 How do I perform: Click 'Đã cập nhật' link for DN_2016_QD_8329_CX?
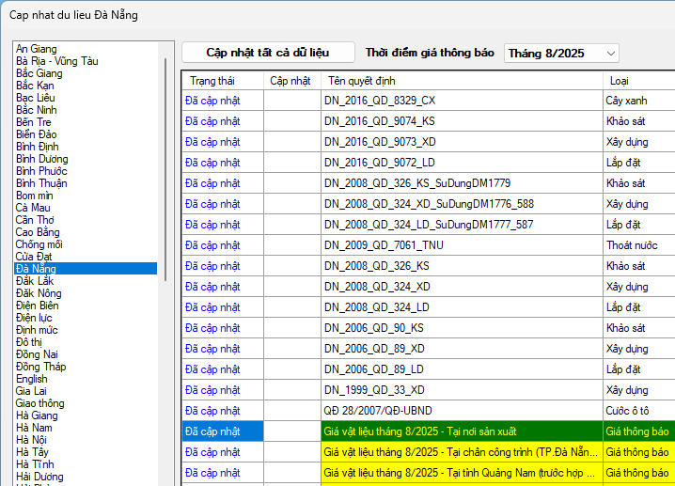pos(212,100)
